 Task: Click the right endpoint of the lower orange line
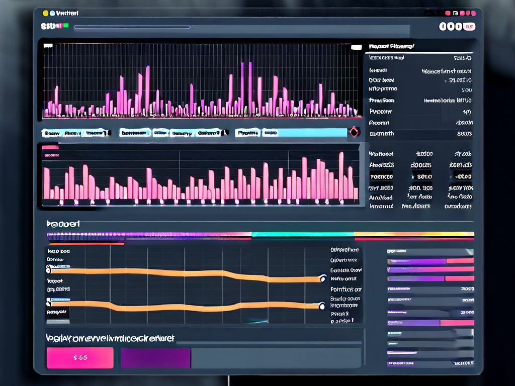(321, 305)
